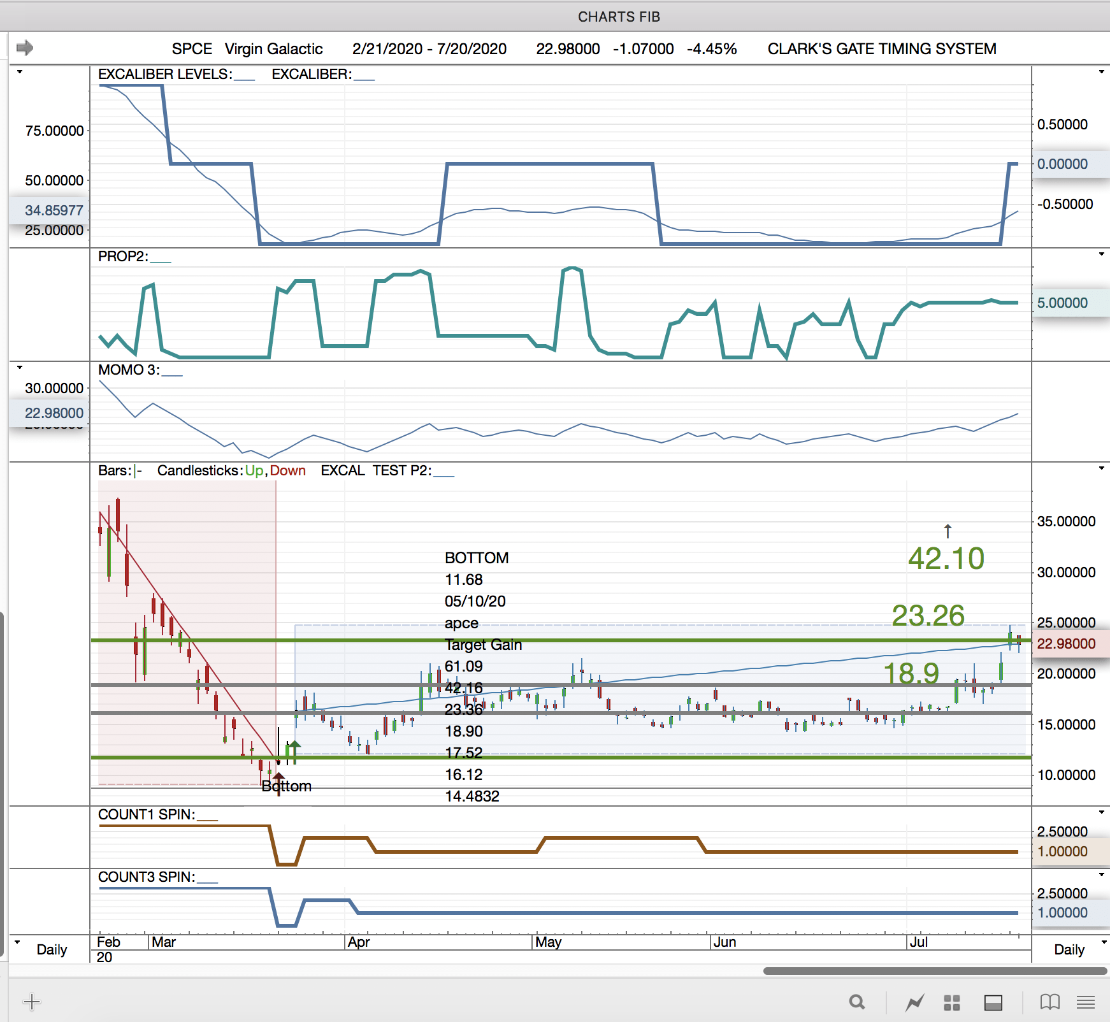Click the -4.45% change value
The height and width of the screenshot is (1022, 1110).
(712, 49)
